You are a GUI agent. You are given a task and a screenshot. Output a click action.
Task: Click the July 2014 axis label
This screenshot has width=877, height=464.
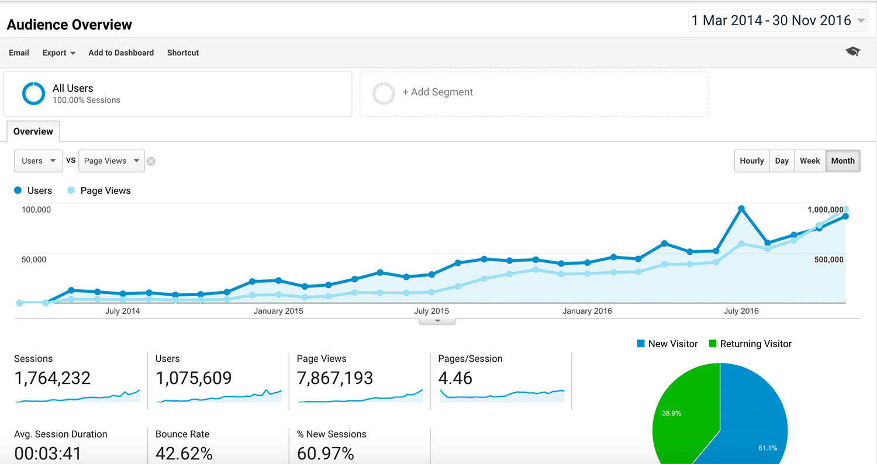pyautogui.click(x=122, y=311)
